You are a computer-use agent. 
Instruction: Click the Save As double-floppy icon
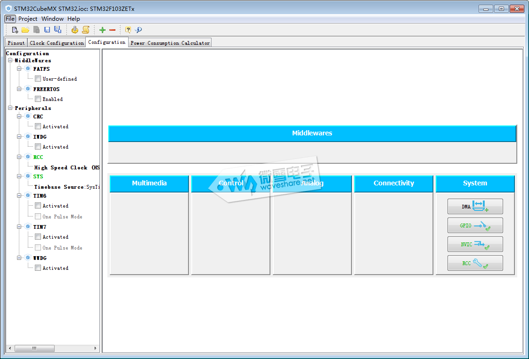[x=57, y=30]
